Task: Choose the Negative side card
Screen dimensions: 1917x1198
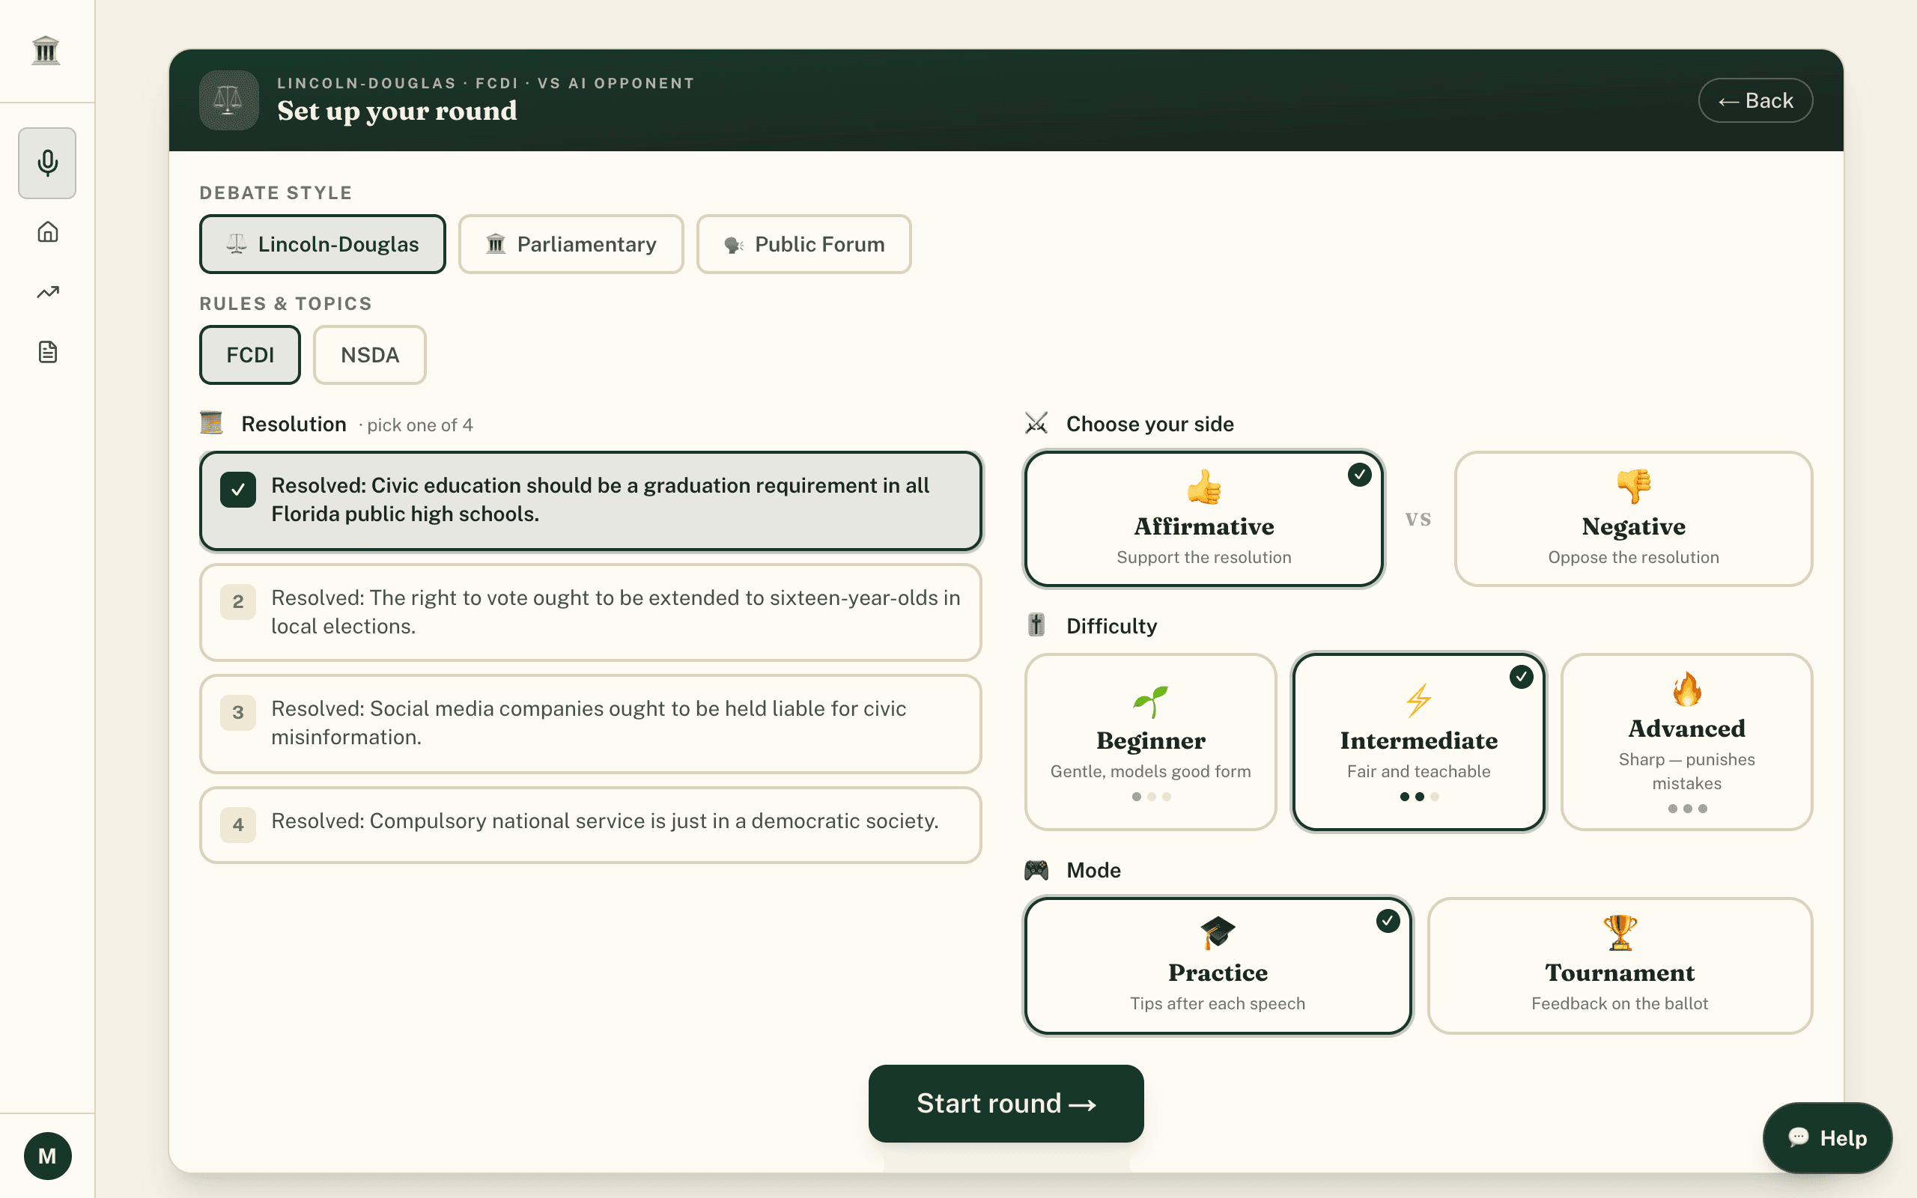Action: 1633,519
